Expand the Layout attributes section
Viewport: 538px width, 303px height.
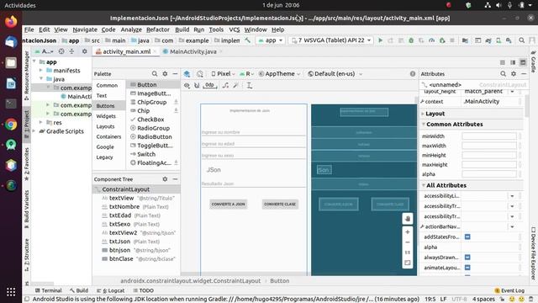pyautogui.click(x=423, y=114)
